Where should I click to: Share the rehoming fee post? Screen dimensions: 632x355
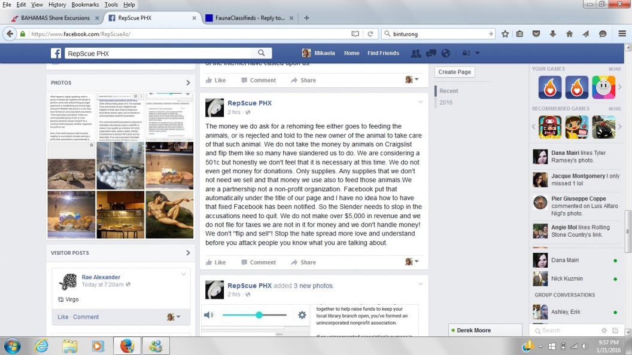coord(303,262)
